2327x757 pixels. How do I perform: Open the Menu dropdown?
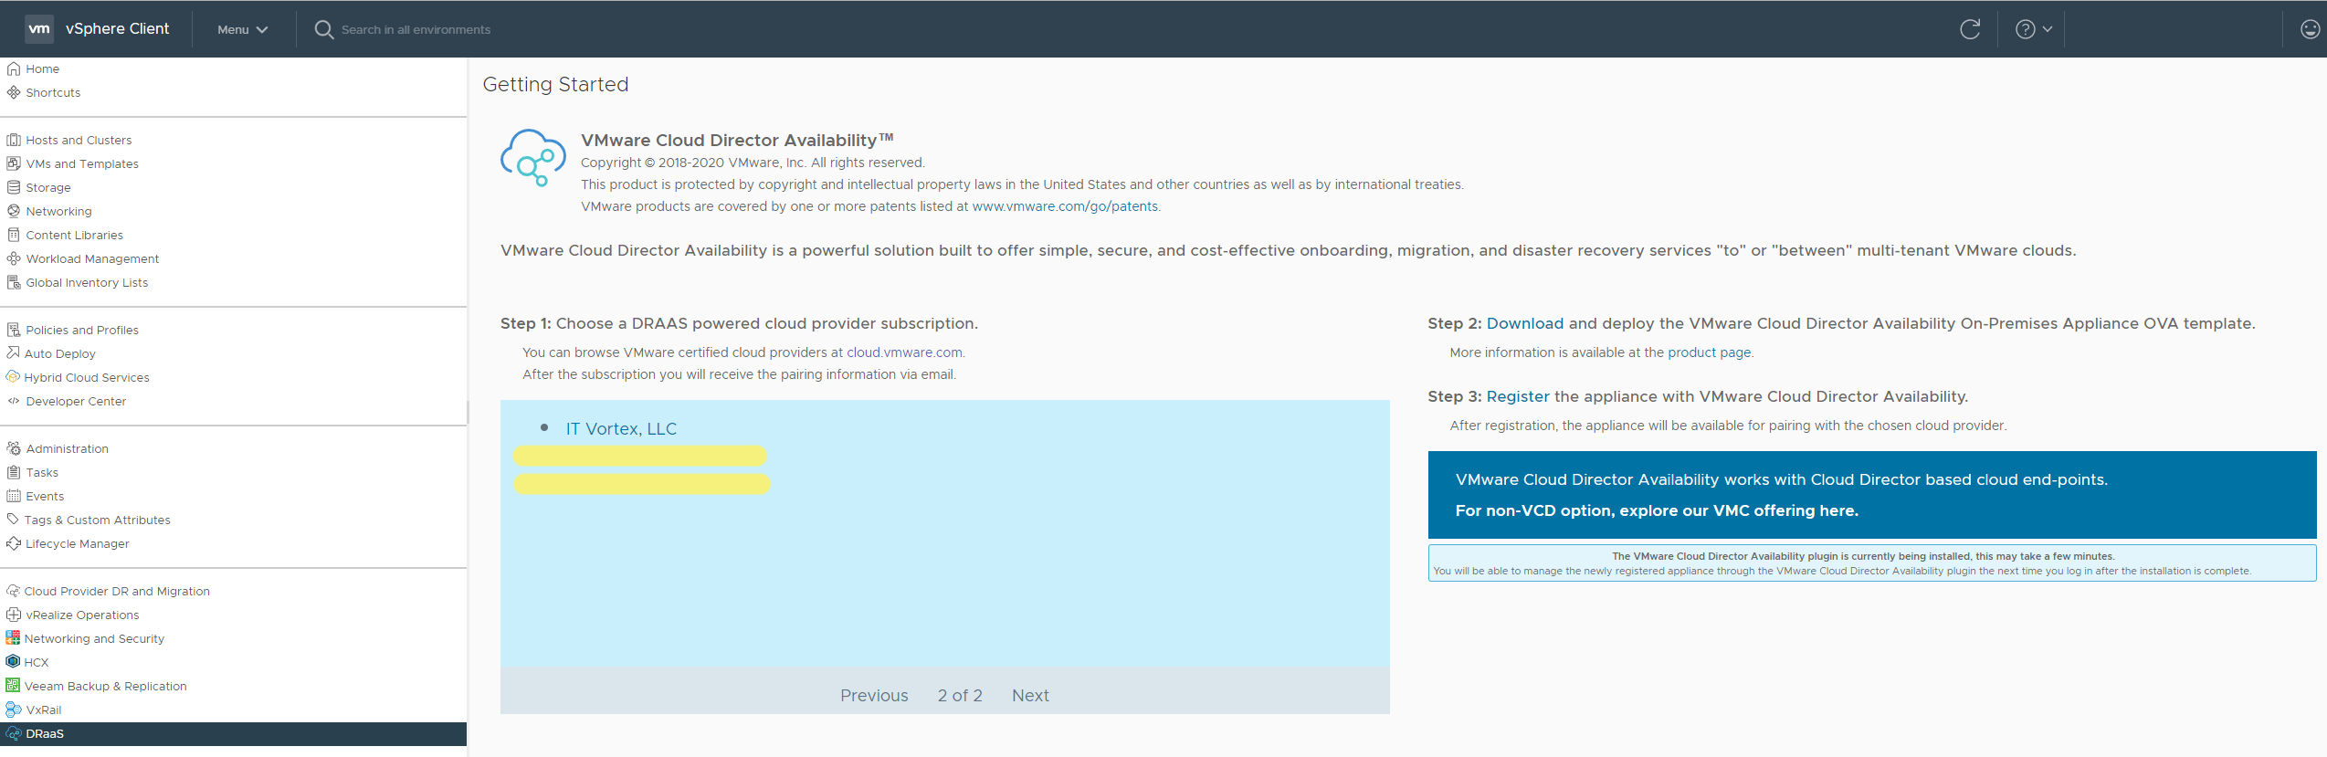[x=242, y=29]
